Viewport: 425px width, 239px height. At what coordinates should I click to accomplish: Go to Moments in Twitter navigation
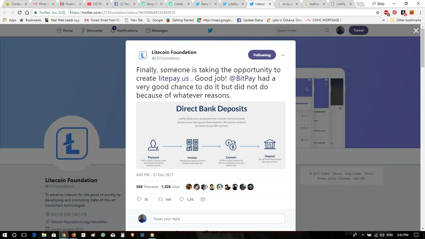pos(92,31)
